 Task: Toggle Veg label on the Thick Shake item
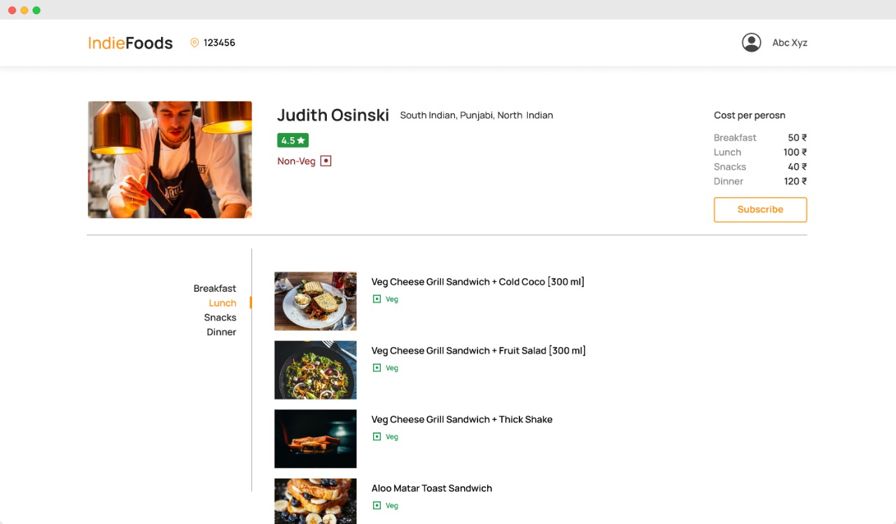click(x=385, y=436)
